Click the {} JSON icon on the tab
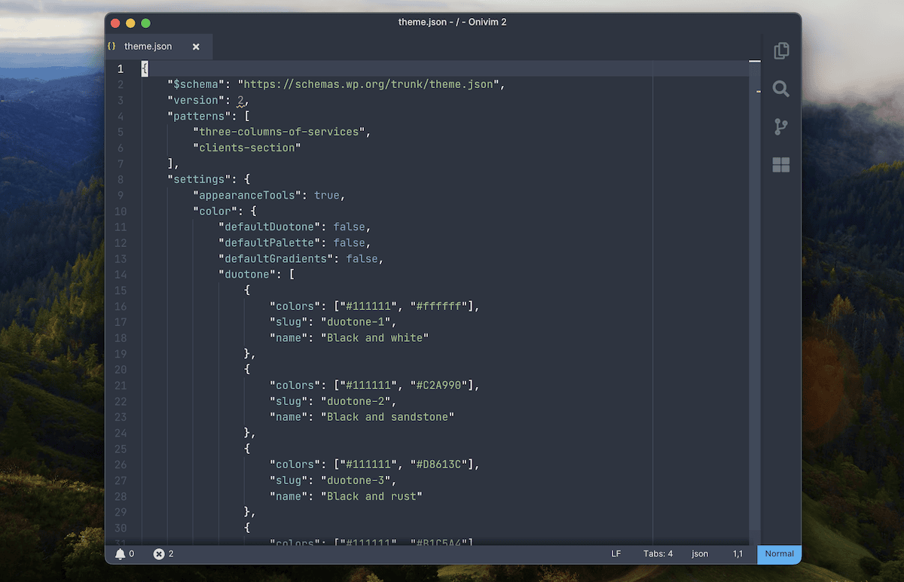904x582 pixels. (112, 46)
